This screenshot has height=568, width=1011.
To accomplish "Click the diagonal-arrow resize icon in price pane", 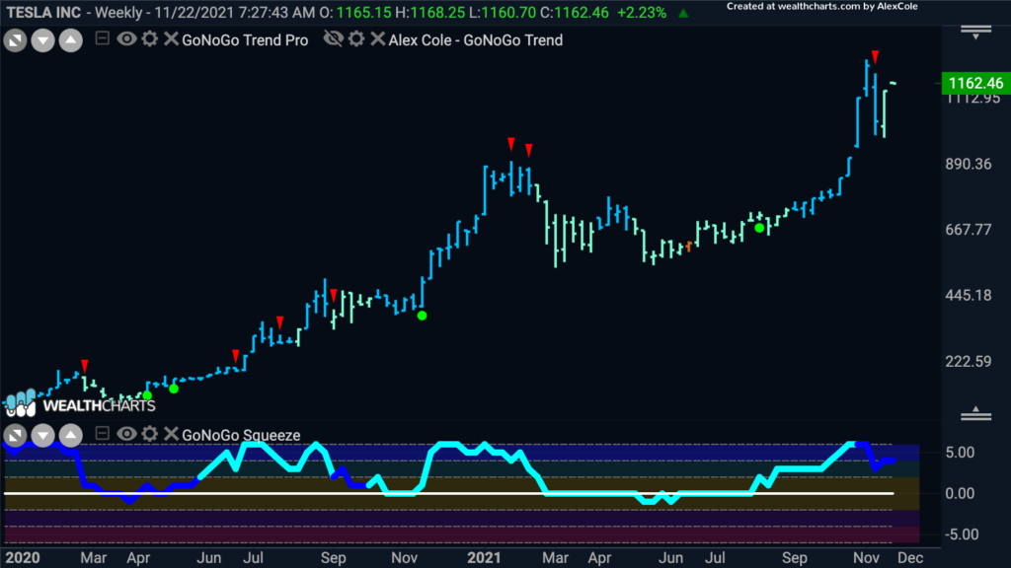I will click(15, 40).
